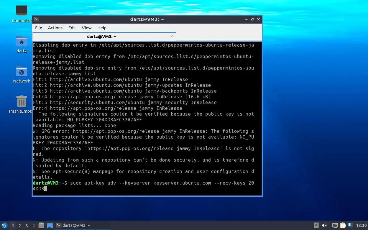Click the 18:30 clock on panel
Image resolution: width=368 pixels, height=230 pixels.
[x=361, y=225]
